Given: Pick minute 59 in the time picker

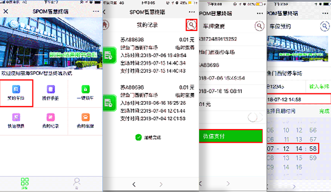Looking at the screenshot, I should 313,158.
